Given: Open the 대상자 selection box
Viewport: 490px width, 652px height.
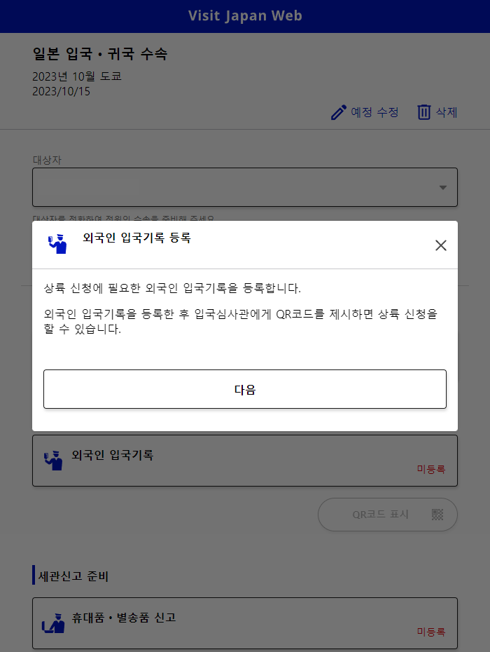Looking at the screenshot, I should pyautogui.click(x=245, y=187).
